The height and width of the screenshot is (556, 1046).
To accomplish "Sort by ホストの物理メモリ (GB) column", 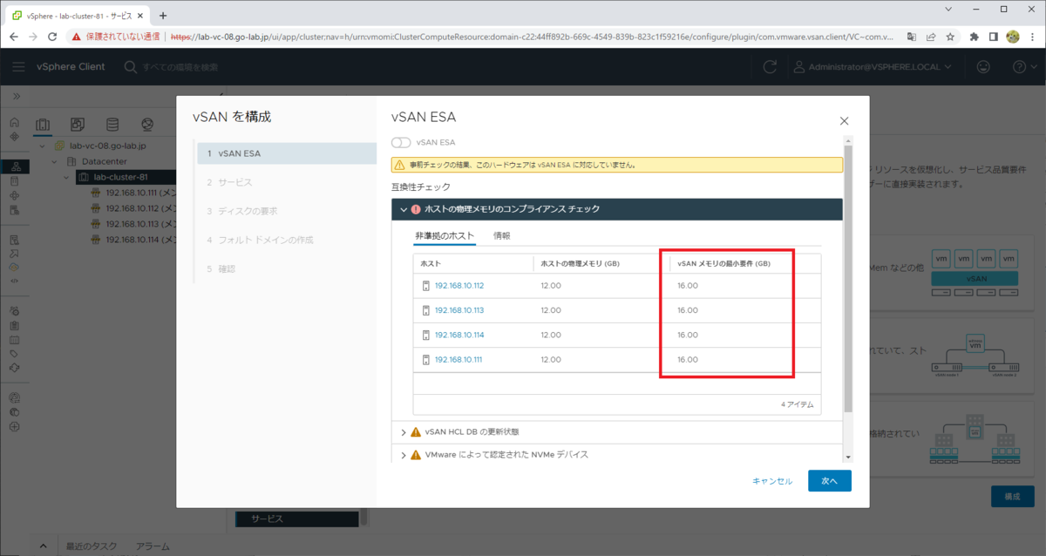I will tap(581, 263).
